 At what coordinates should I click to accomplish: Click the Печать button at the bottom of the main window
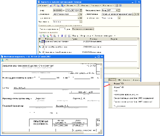pos(112,80)
